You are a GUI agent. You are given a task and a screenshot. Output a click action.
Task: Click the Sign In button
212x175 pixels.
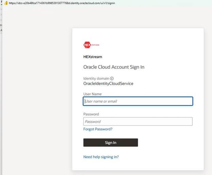coord(111,142)
